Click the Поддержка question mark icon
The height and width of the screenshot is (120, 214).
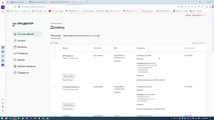pos(15,73)
